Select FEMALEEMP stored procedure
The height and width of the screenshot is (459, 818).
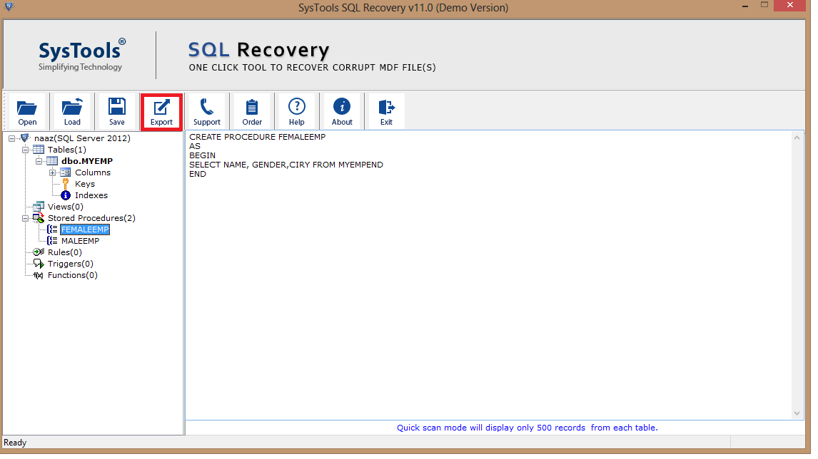click(x=84, y=229)
